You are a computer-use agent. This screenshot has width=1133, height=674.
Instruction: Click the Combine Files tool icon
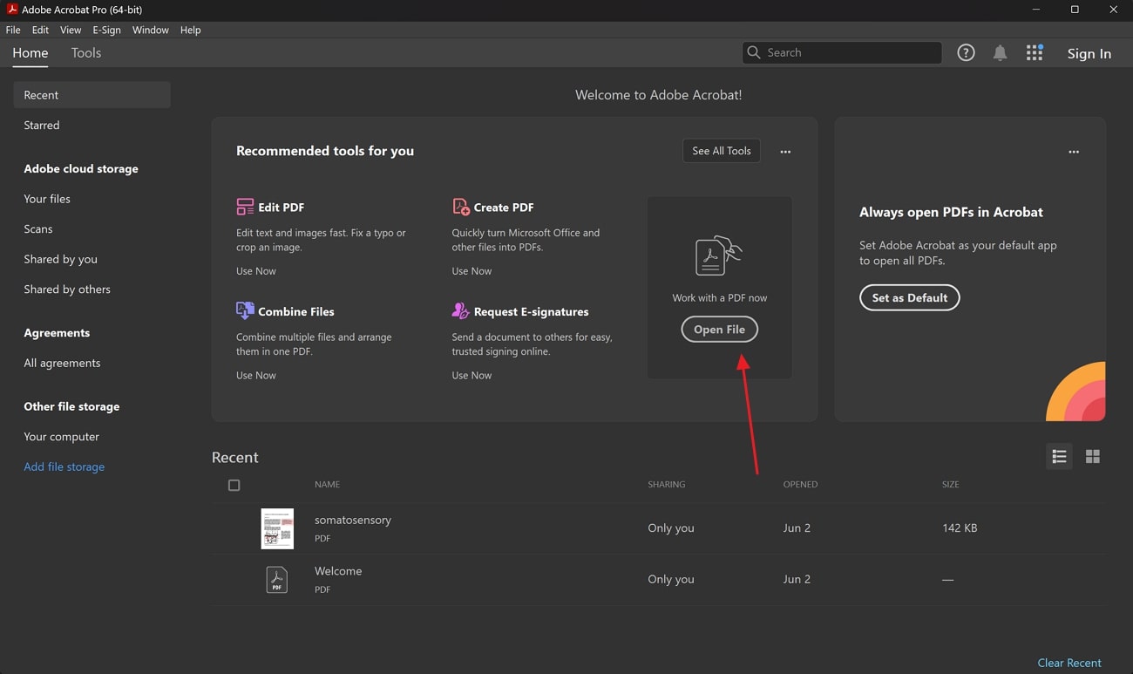[245, 310]
